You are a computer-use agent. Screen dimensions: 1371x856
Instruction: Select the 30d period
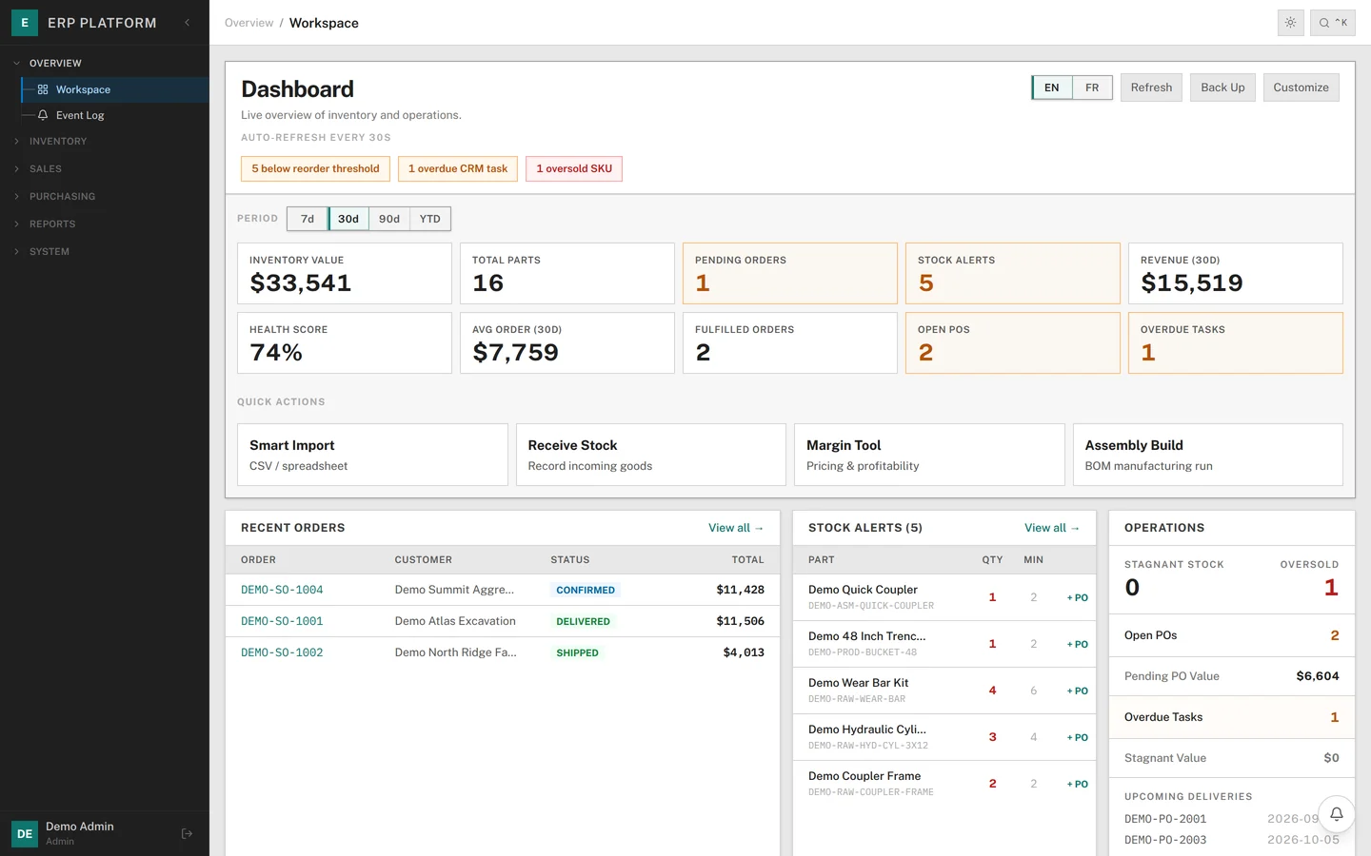(x=348, y=219)
